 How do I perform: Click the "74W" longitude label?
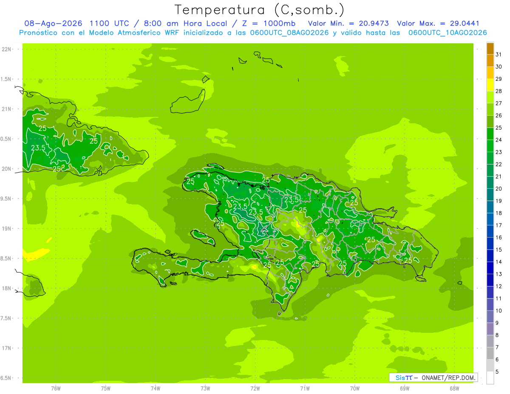pos(156,388)
